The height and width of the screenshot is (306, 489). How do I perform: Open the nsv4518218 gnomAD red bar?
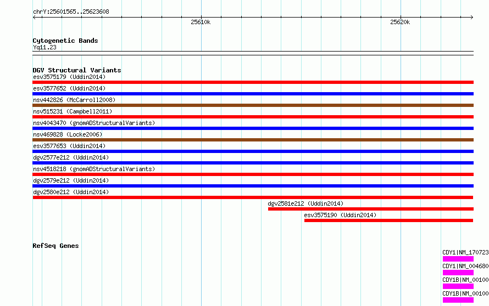253,174
